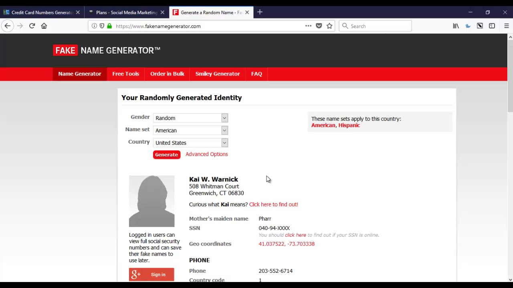Open the Smiley Generator nav item
The image size is (513, 288).
(218, 74)
